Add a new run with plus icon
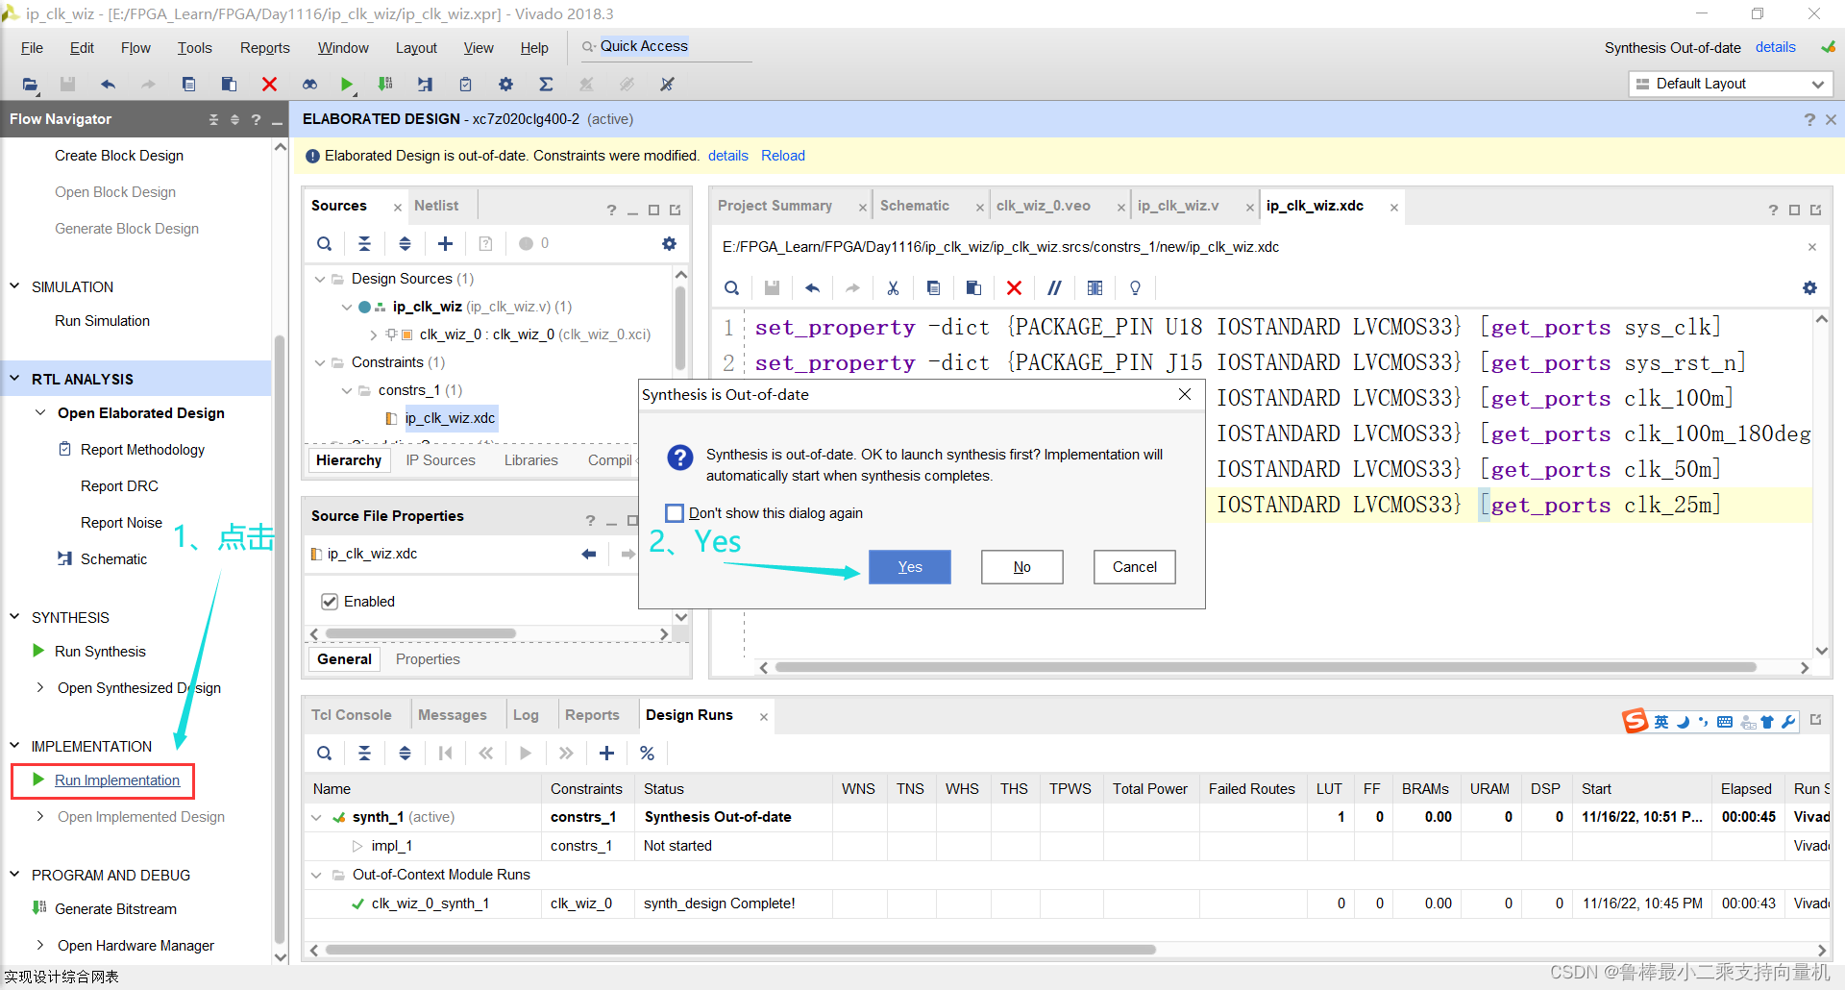This screenshot has width=1845, height=990. point(606,754)
